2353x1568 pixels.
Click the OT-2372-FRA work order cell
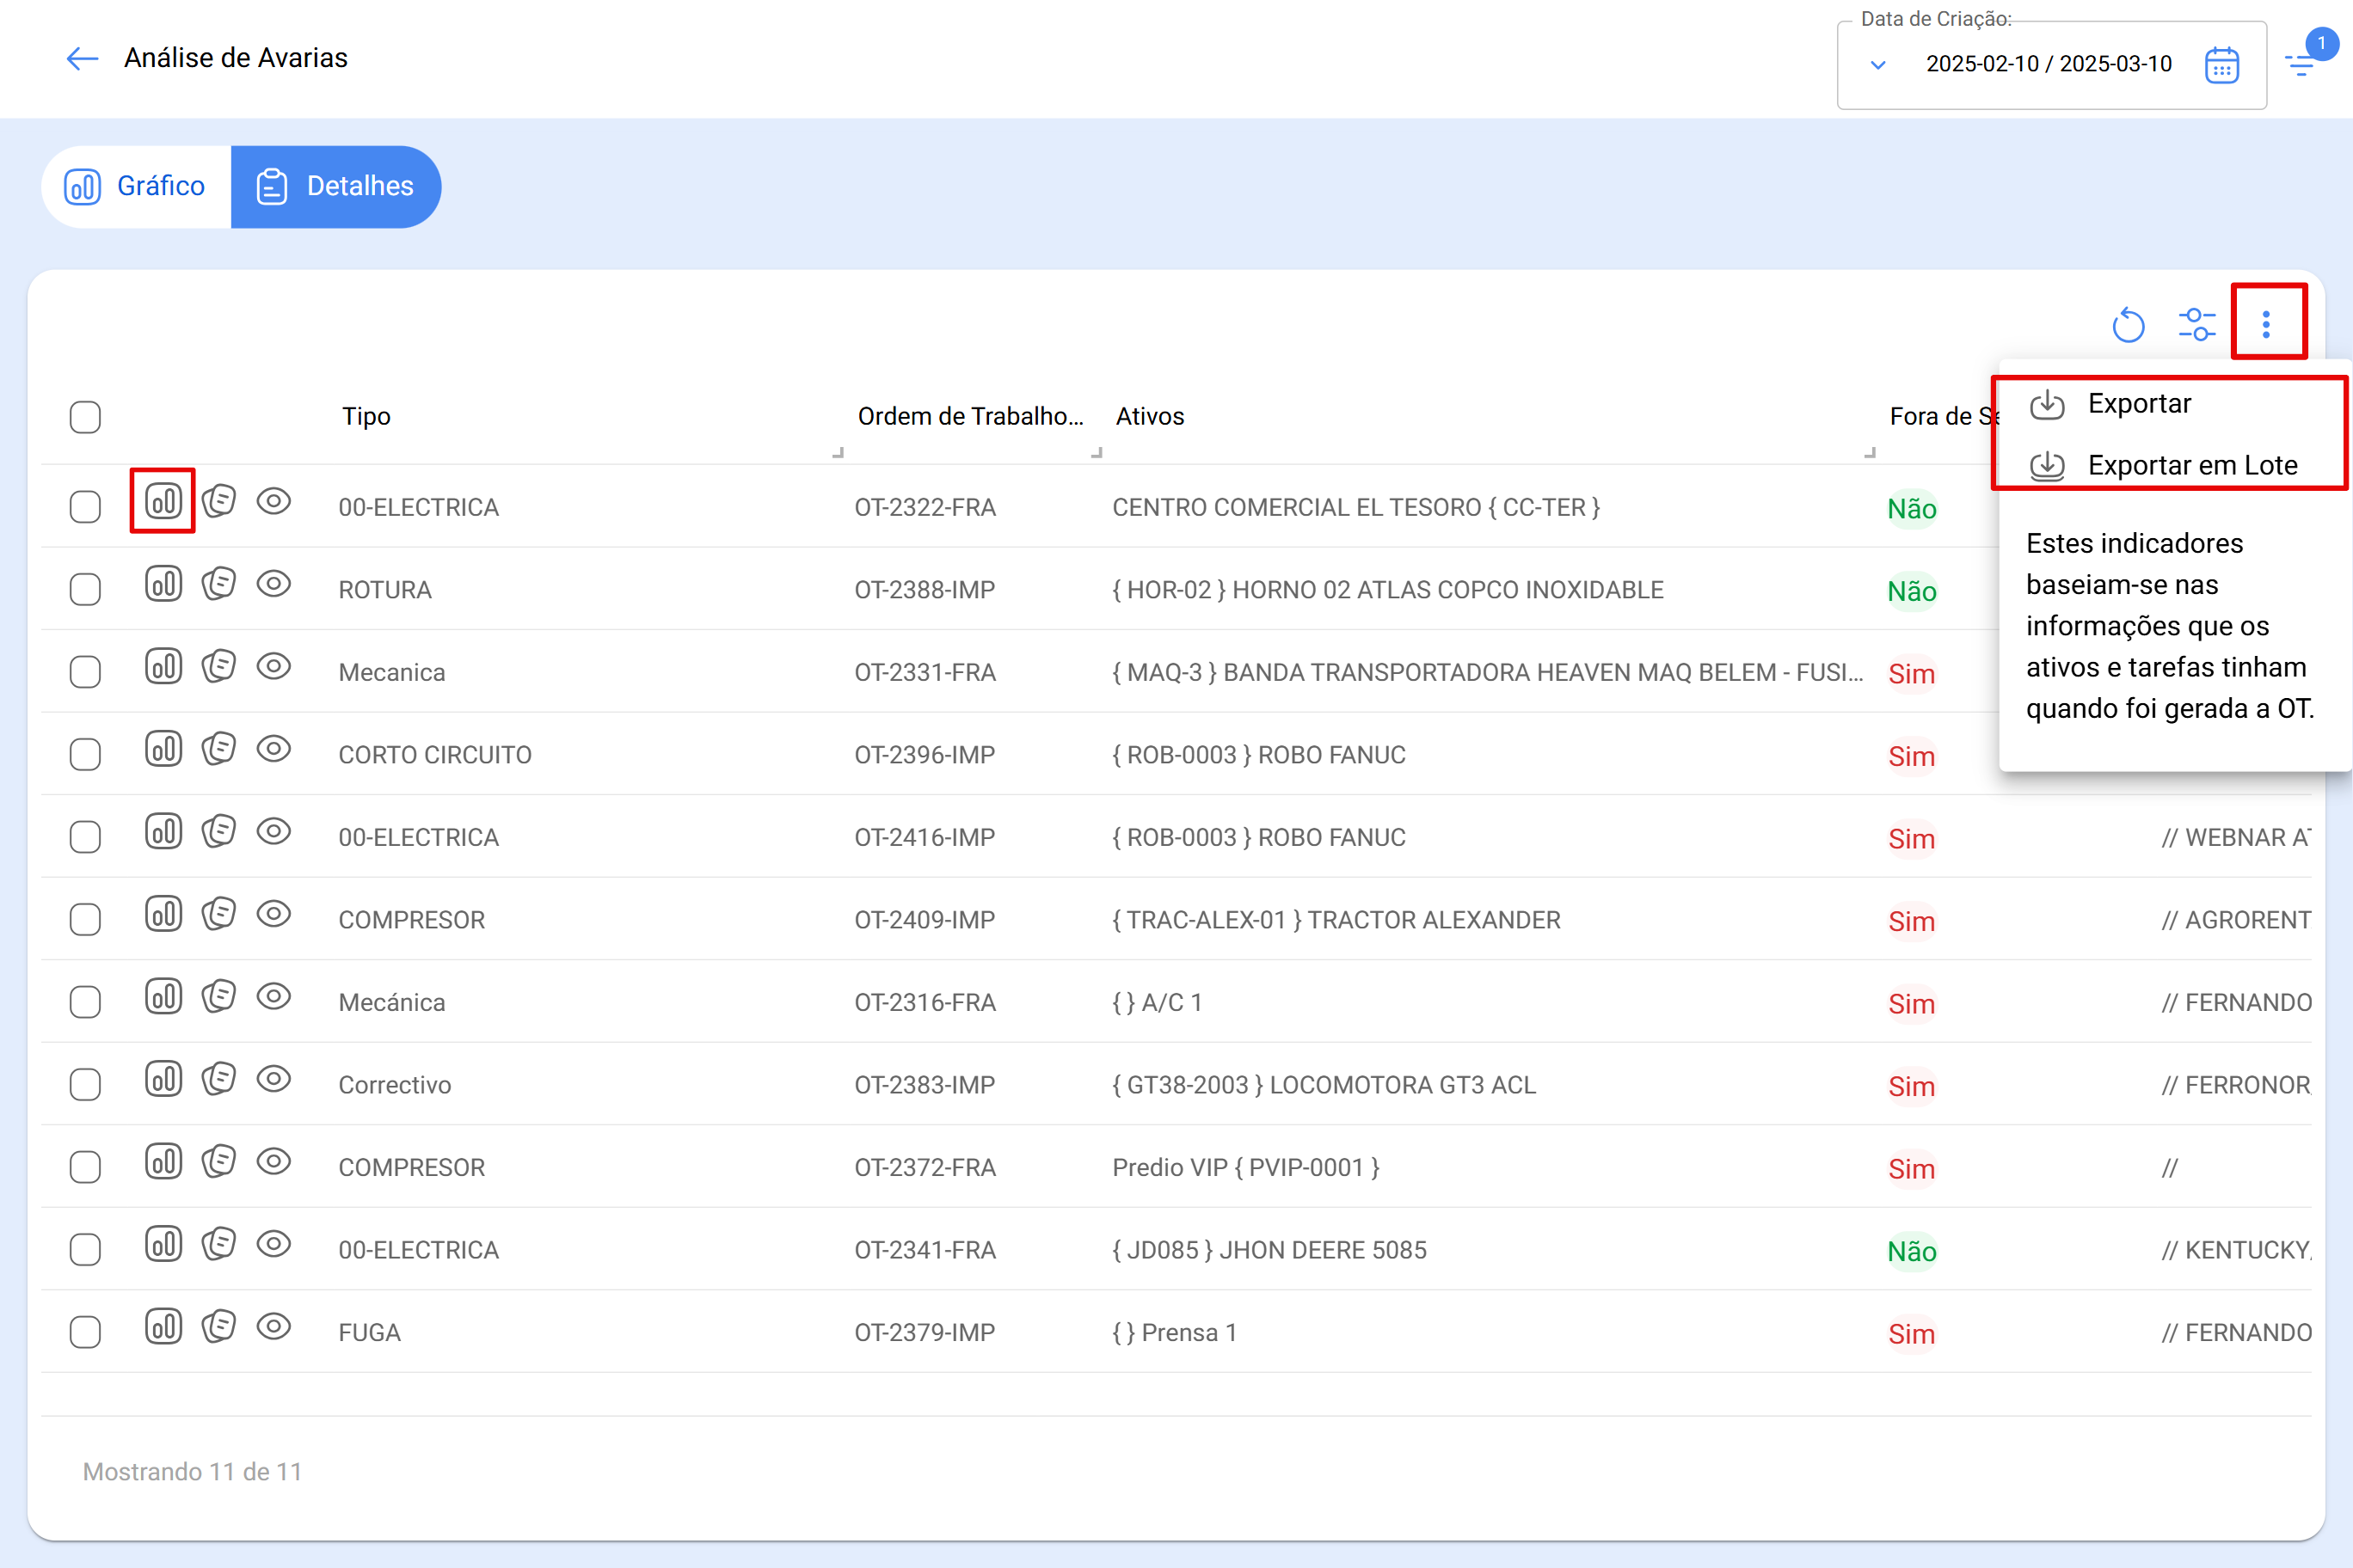pos(925,1167)
